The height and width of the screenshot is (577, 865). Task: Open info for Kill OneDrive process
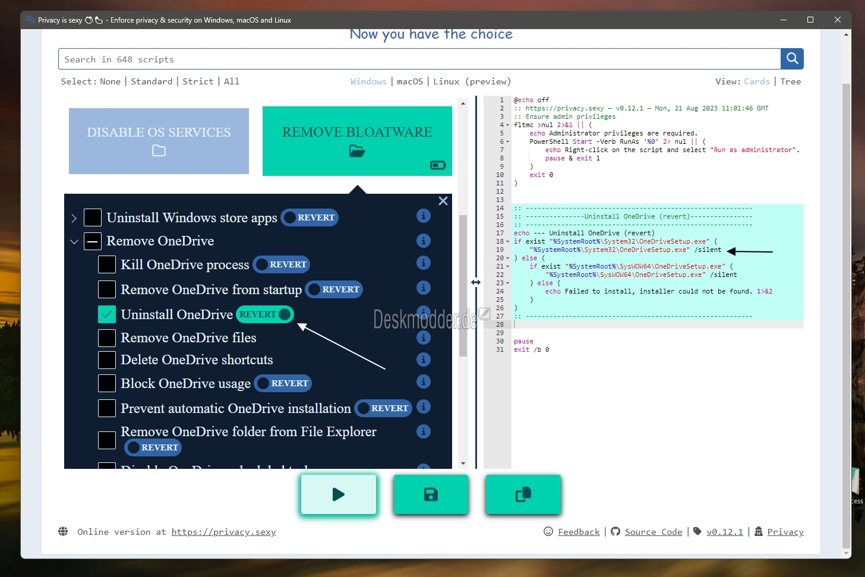tap(424, 263)
